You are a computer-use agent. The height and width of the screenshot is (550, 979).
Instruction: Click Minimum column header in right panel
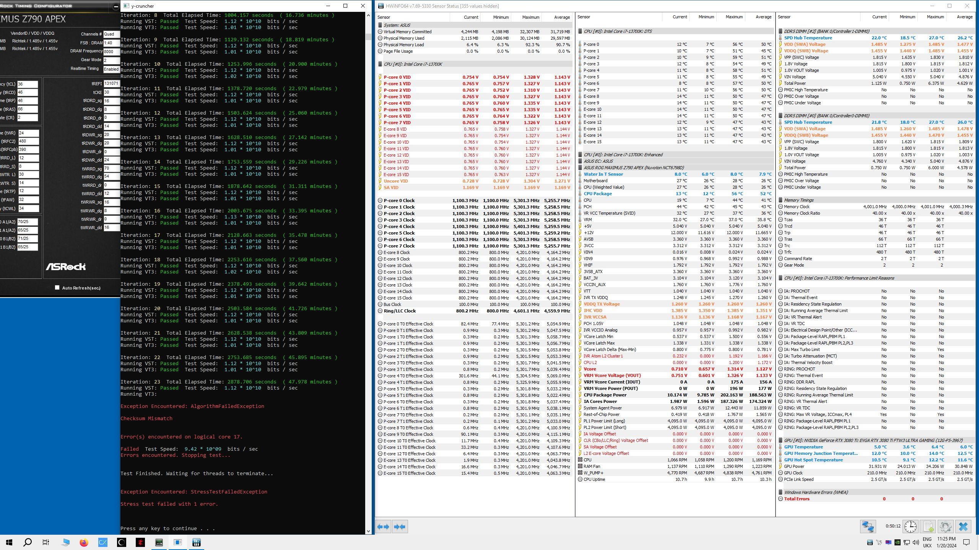903,17
